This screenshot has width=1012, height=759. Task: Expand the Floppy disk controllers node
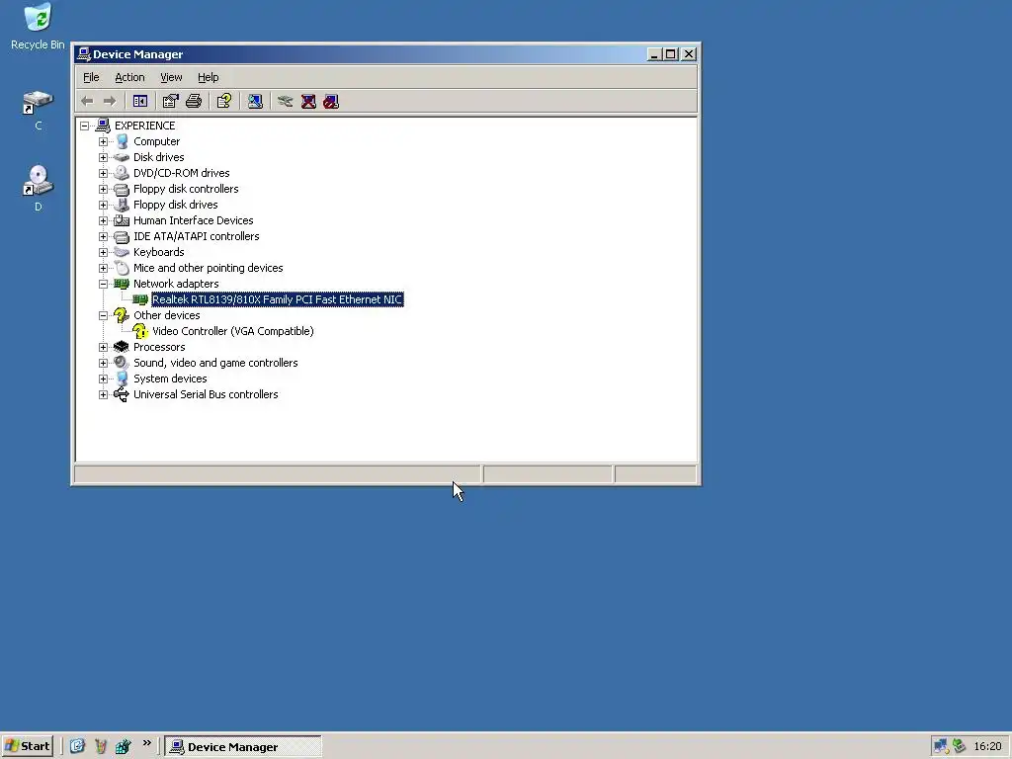103,189
